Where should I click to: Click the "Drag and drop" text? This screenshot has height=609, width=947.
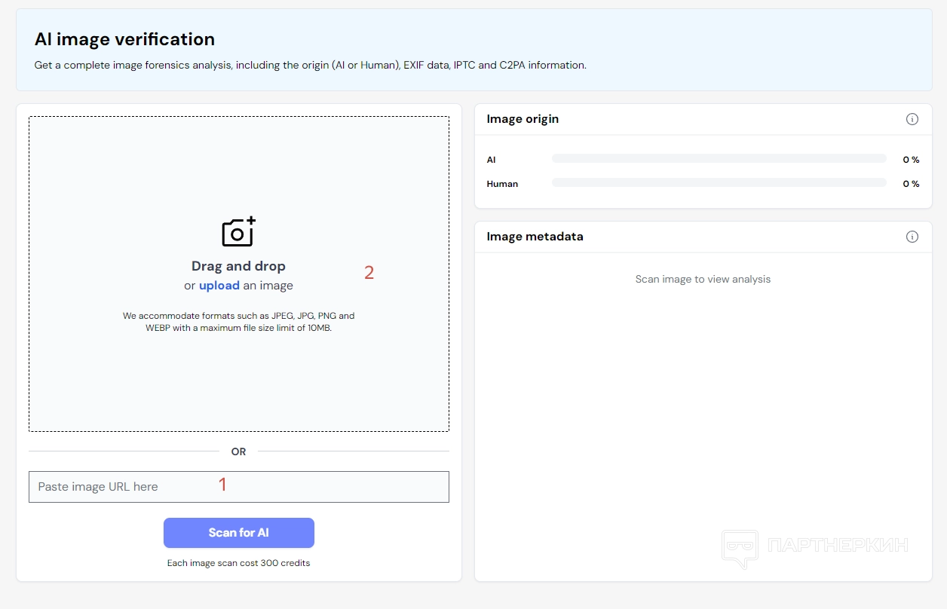coord(238,266)
